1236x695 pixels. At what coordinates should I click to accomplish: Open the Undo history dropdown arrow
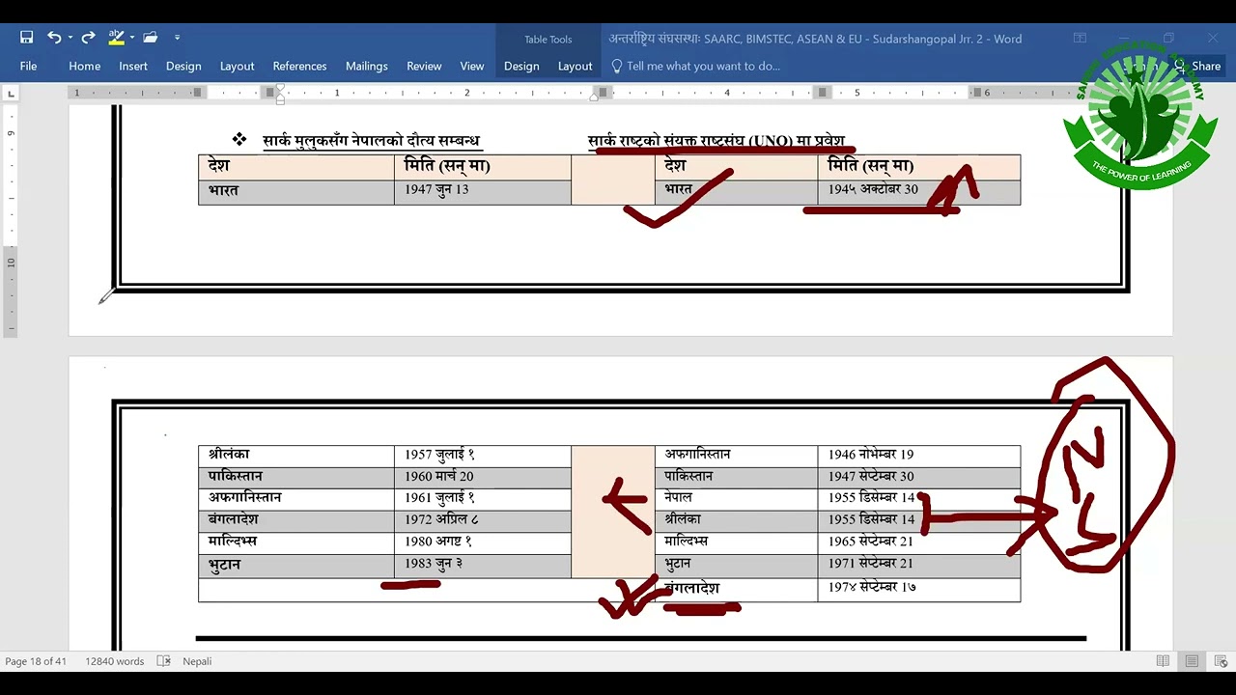point(70,38)
